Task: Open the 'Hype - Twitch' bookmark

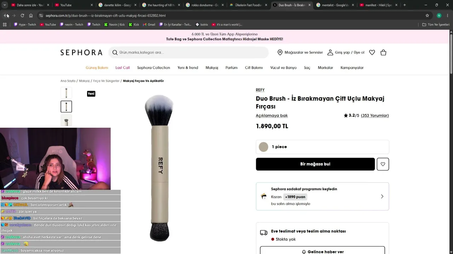Action: pyautogui.click(x=25, y=25)
